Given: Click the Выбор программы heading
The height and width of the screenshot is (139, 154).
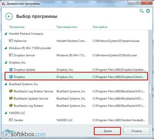Looking at the screenshot, I should [x=37, y=16].
